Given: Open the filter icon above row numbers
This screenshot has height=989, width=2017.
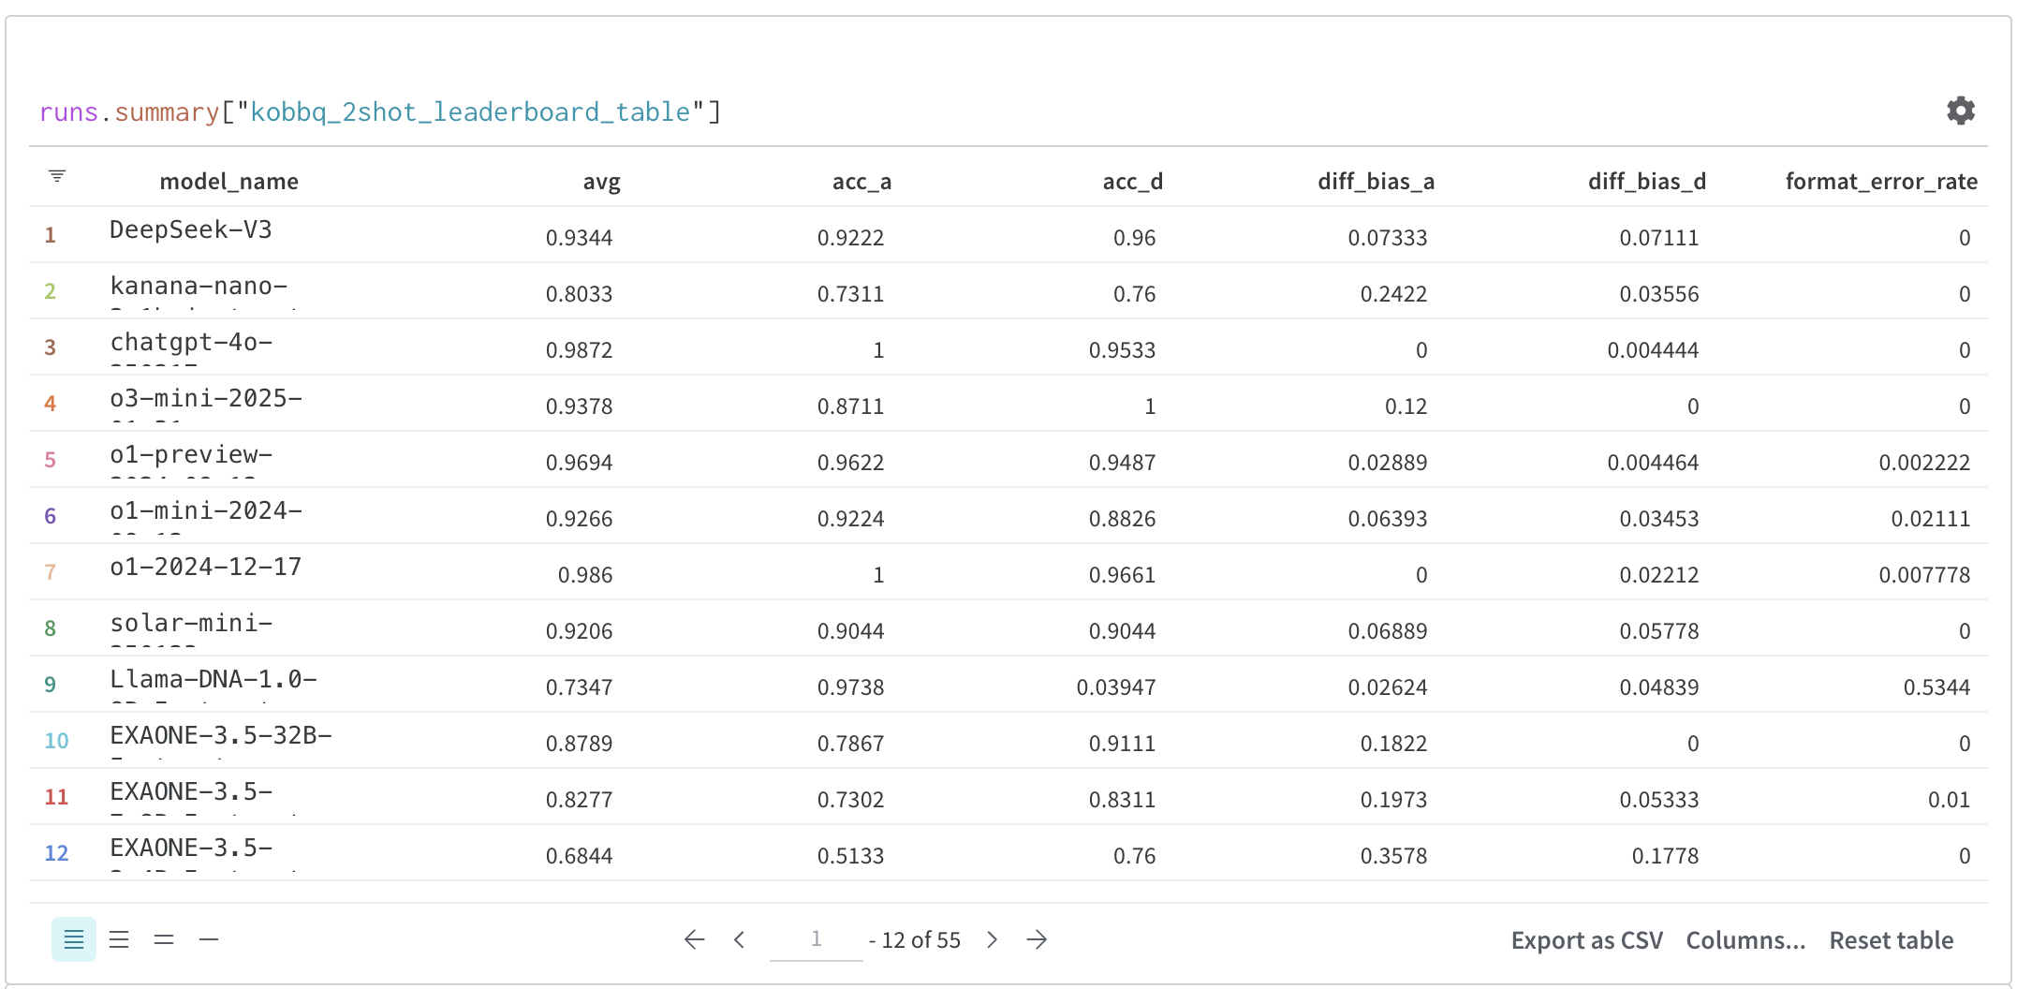Looking at the screenshot, I should pyautogui.click(x=57, y=176).
